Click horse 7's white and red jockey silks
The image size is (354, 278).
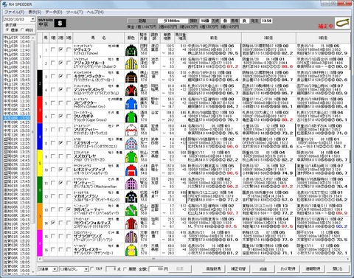(x=131, y=131)
